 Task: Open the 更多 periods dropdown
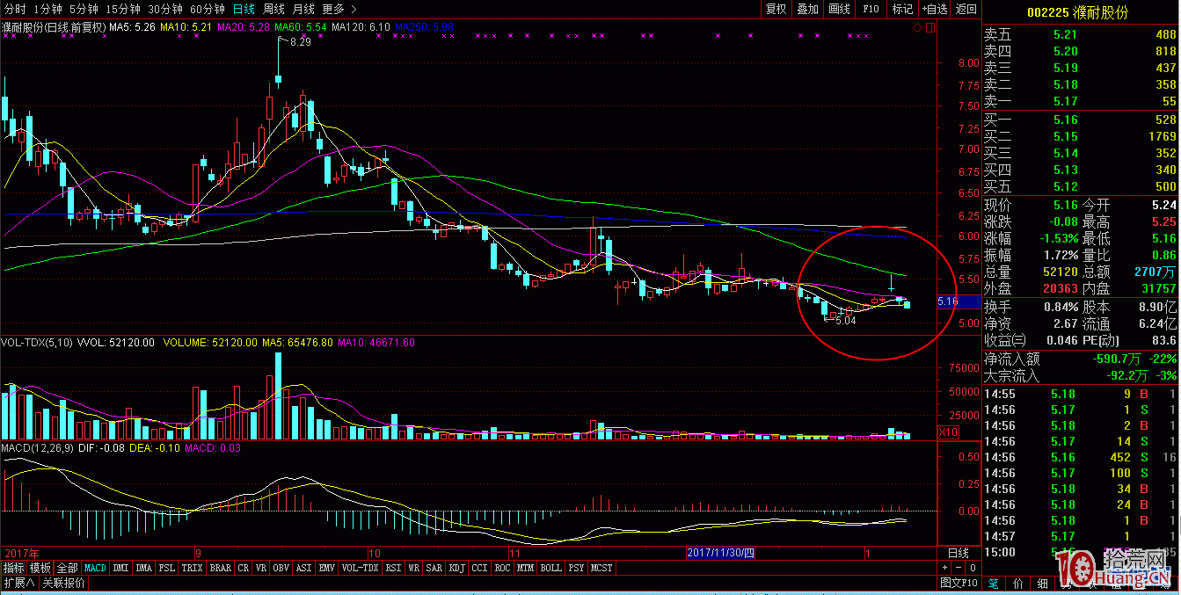point(338,9)
